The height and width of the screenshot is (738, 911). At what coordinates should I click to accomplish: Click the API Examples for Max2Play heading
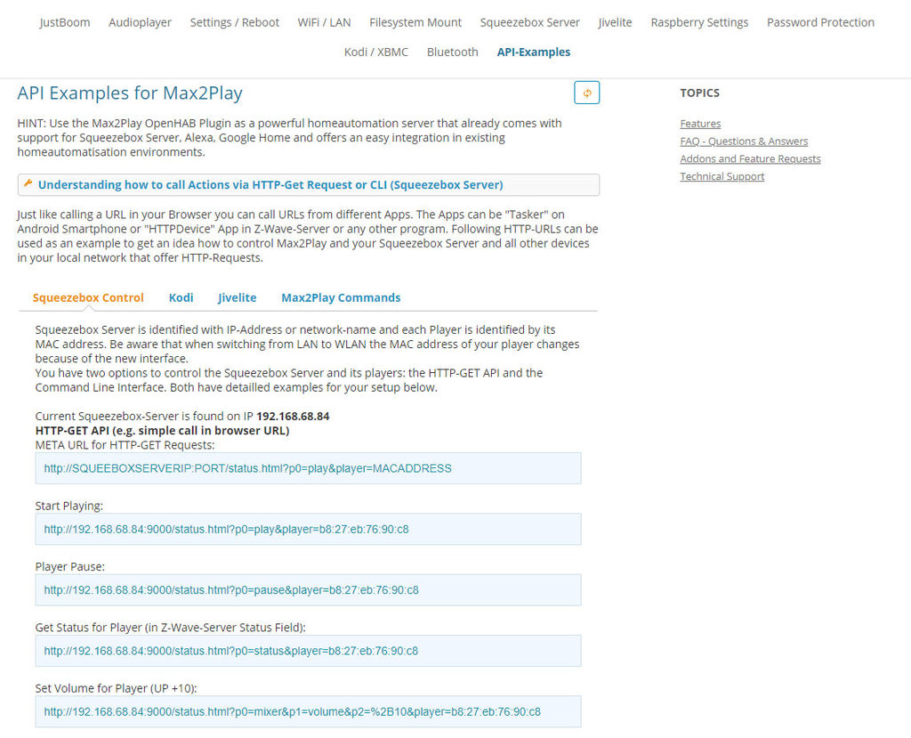130,93
